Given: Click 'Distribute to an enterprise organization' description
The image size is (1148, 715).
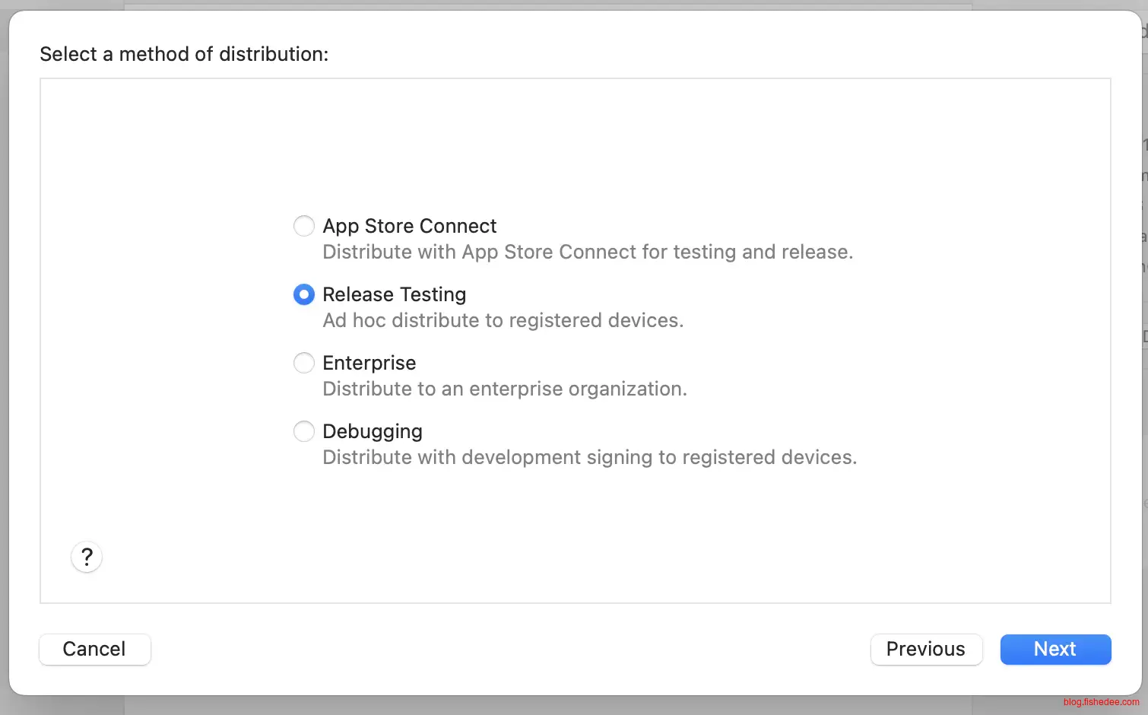Looking at the screenshot, I should [504, 389].
